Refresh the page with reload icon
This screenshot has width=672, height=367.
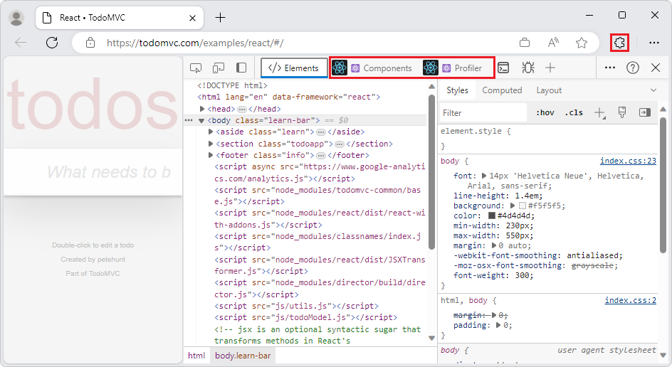click(52, 43)
